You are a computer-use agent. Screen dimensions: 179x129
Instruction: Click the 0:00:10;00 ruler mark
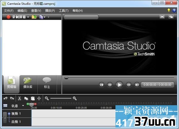[x=56, y=108]
